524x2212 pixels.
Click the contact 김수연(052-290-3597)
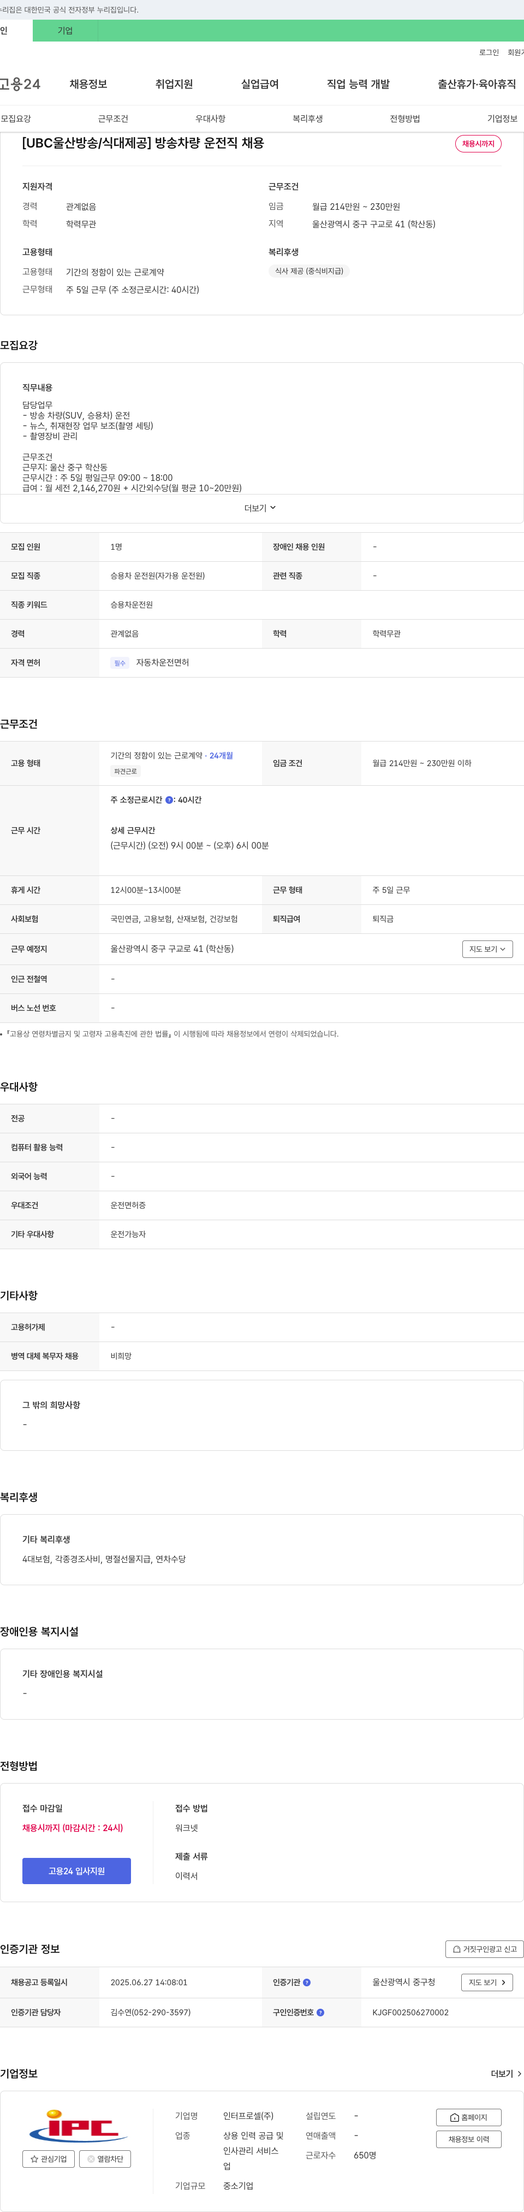150,2012
